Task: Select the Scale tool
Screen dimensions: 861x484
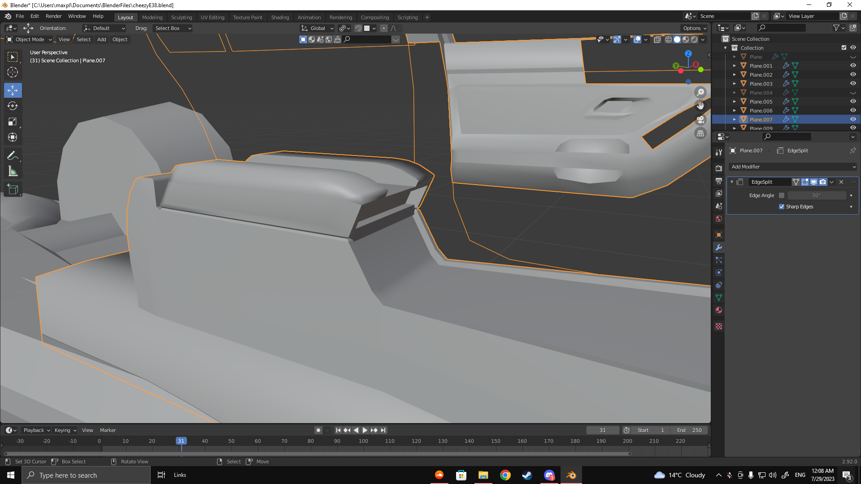Action: coord(13,122)
